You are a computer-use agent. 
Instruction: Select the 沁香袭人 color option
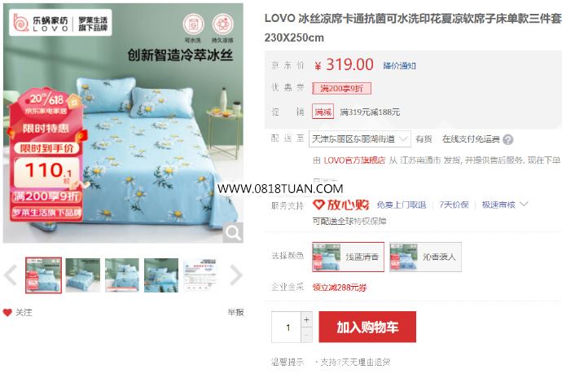[425, 257]
